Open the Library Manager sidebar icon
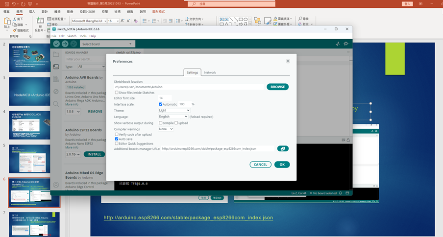443x237 pixels. tap(56, 79)
